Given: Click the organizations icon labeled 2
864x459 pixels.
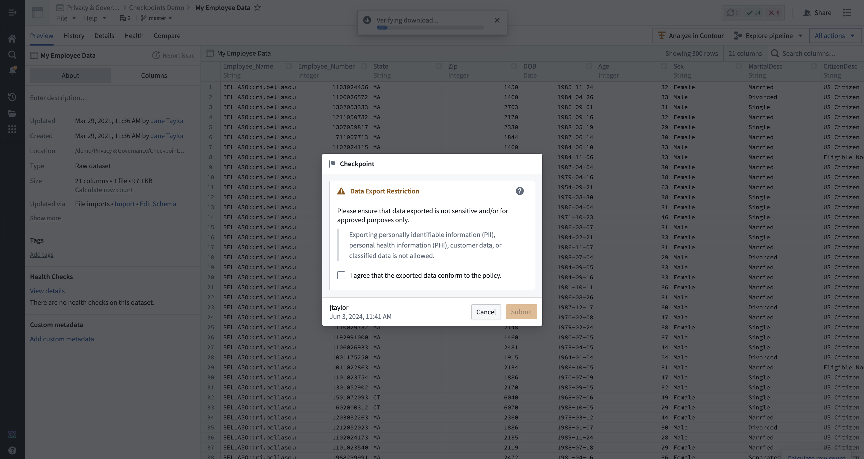Looking at the screenshot, I should [125, 18].
